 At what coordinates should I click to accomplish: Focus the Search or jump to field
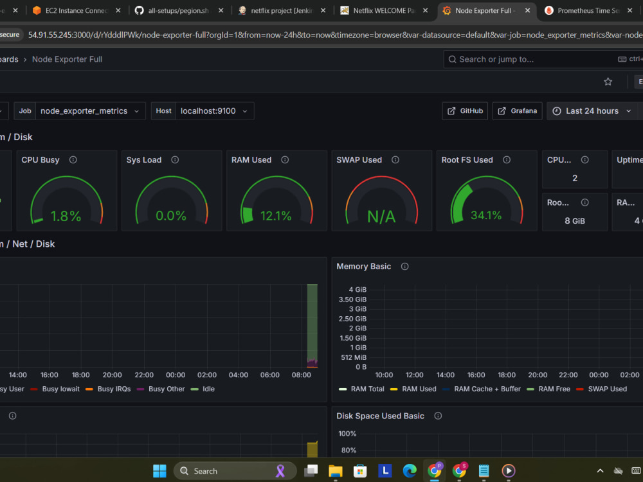click(x=542, y=59)
